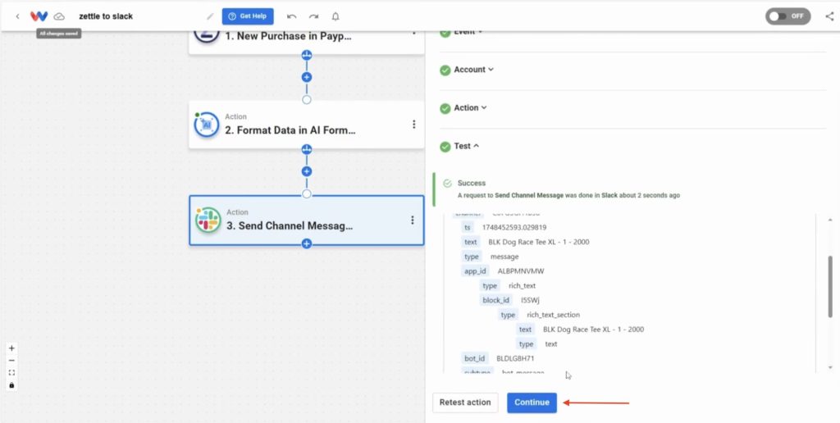Go back using the left arrow icon
This screenshot has width=840, height=423.
click(x=17, y=16)
